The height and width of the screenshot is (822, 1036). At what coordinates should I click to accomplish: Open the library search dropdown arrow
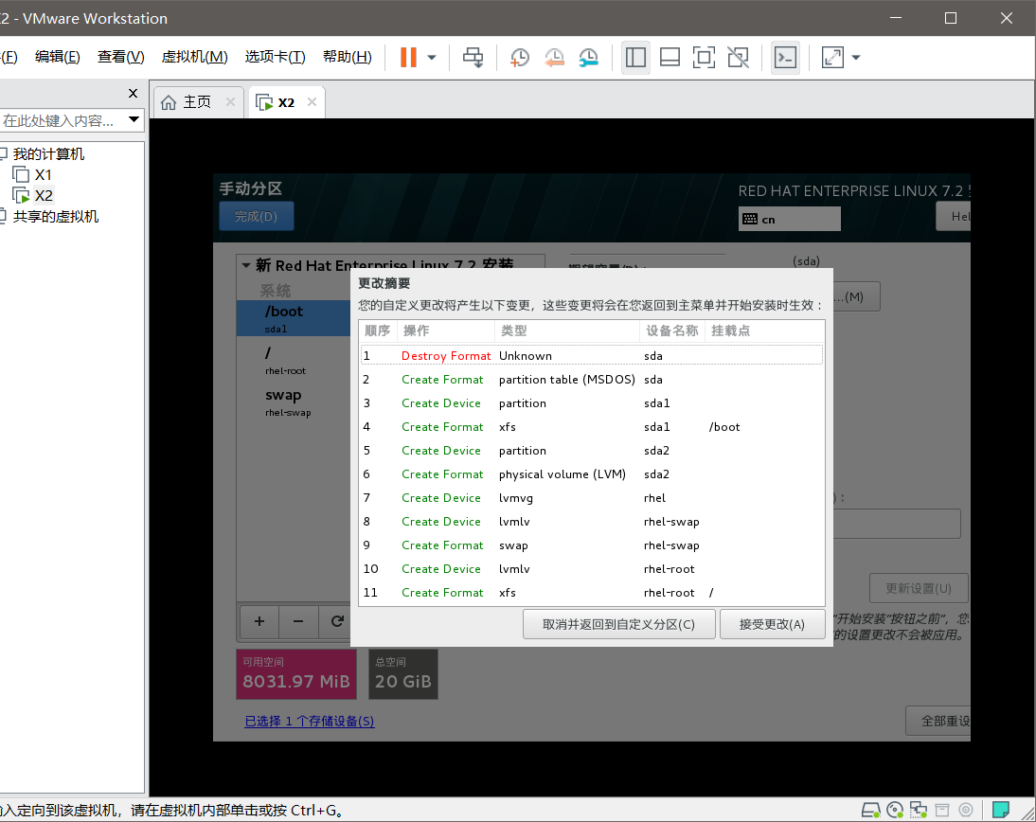134,119
